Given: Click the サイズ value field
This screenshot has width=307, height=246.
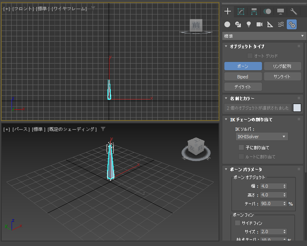Looking at the screenshot, I should (x=271, y=232).
